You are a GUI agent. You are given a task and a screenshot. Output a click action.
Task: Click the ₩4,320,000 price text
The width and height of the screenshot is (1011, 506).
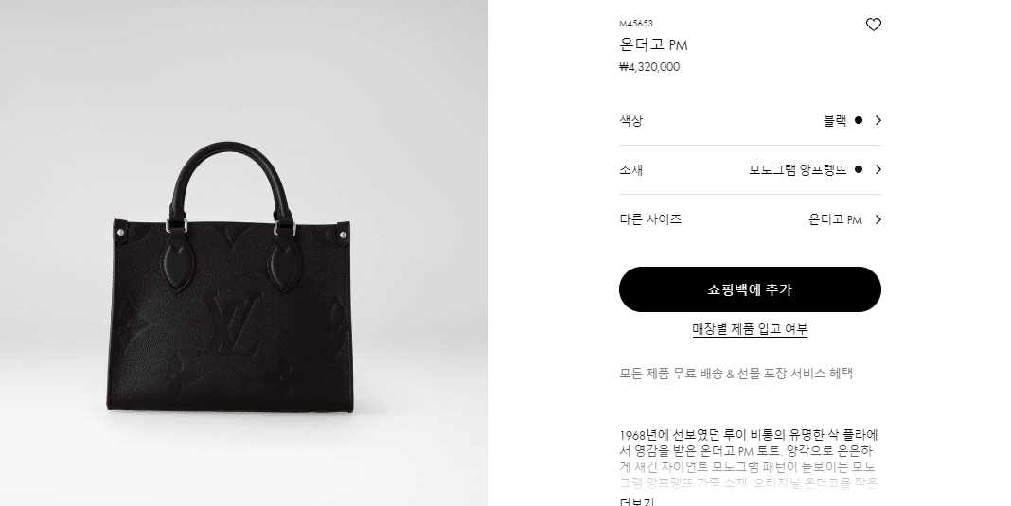649,67
